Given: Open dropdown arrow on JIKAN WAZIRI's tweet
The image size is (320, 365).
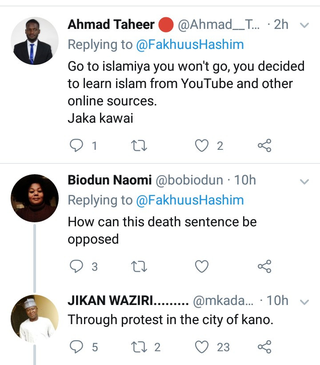Looking at the screenshot, I should pyautogui.click(x=304, y=302).
